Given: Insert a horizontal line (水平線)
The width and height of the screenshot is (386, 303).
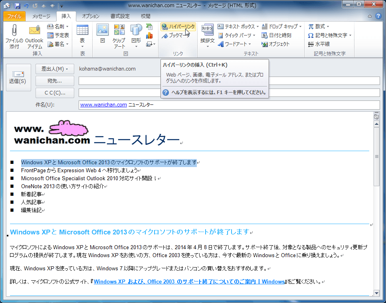Looking at the screenshot, I should click(319, 44).
